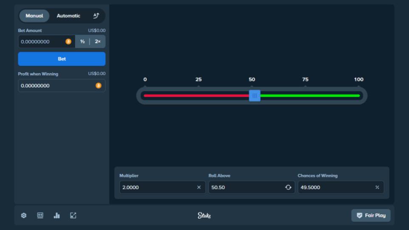Double the bet with 2× button
The image size is (409, 230).
(x=98, y=42)
